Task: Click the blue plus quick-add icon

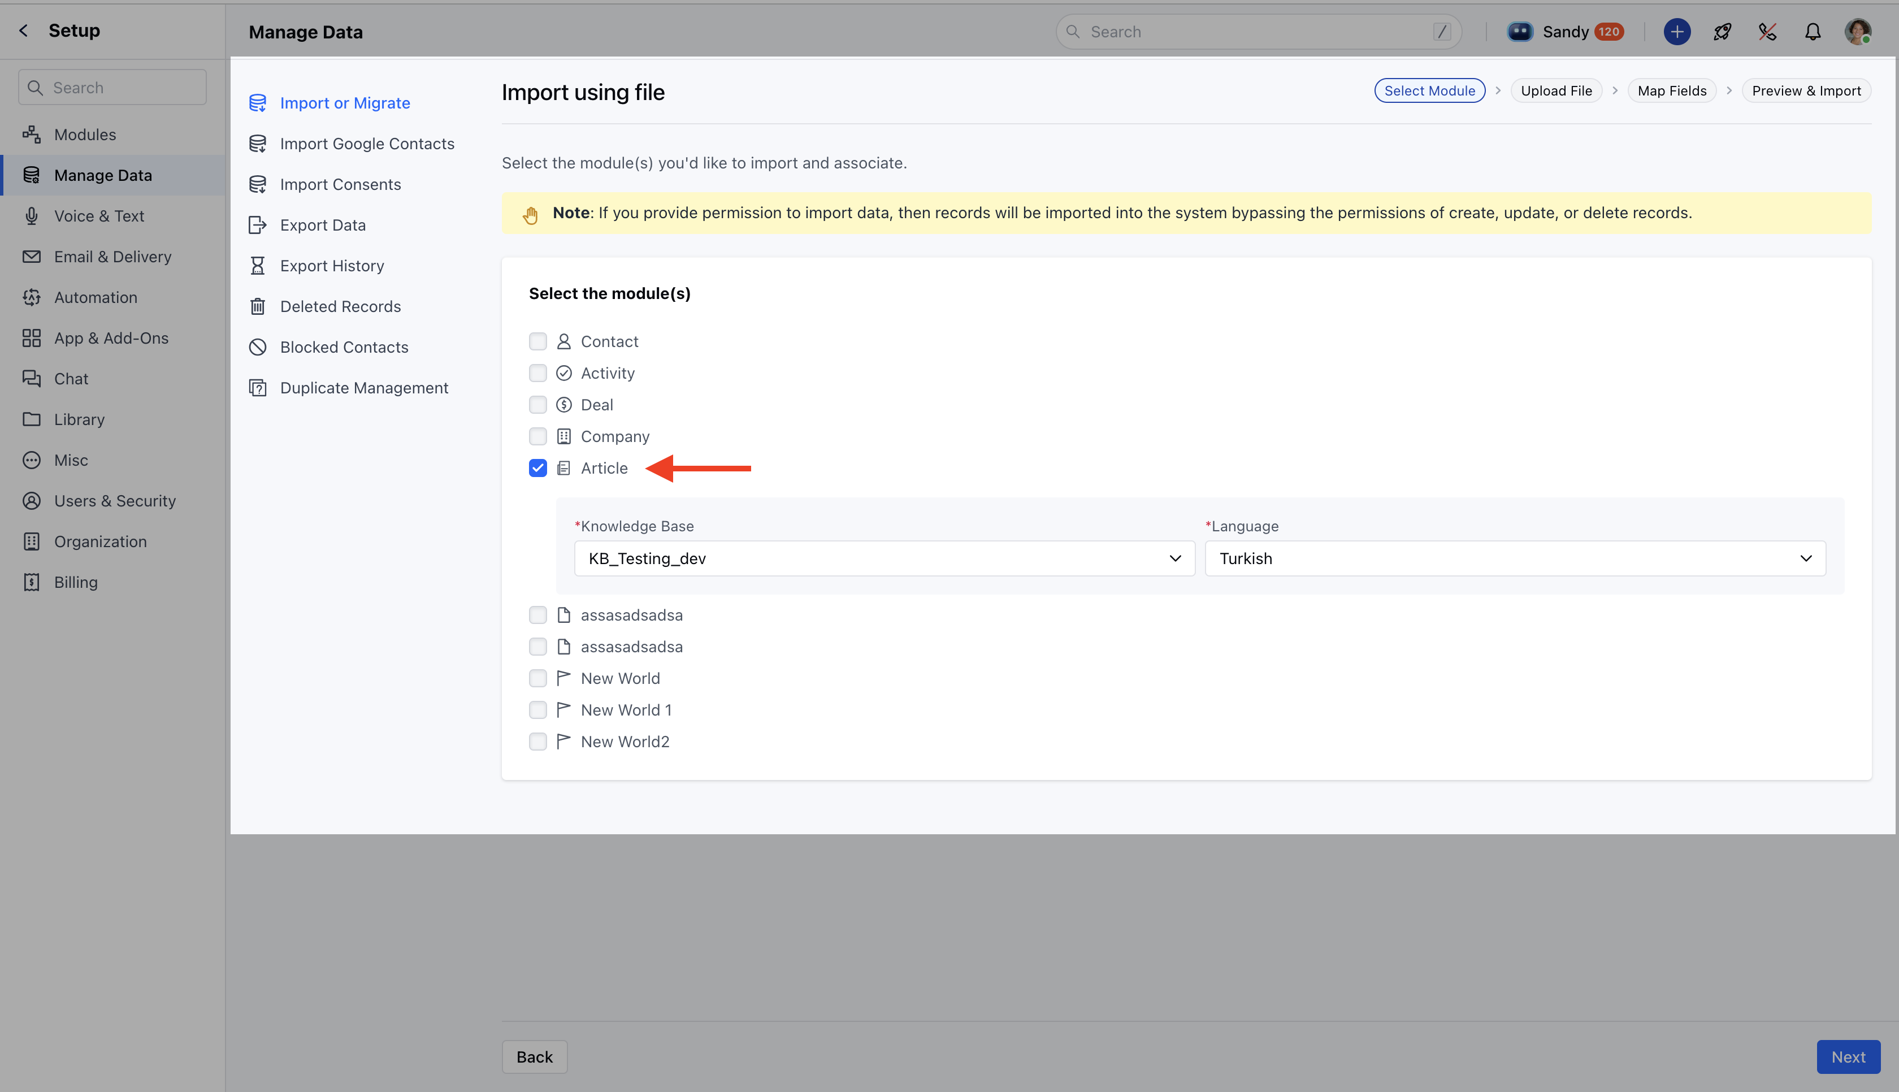Action: pyautogui.click(x=1676, y=32)
